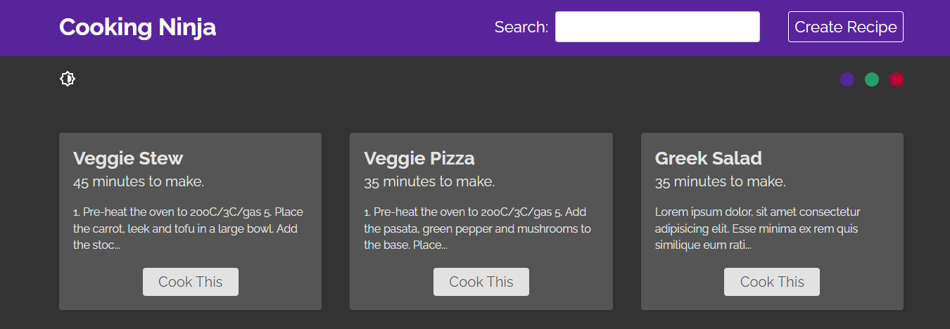Click Greek Salad's '35 minutes to make' text
The width and height of the screenshot is (950, 329).
pyautogui.click(x=721, y=182)
